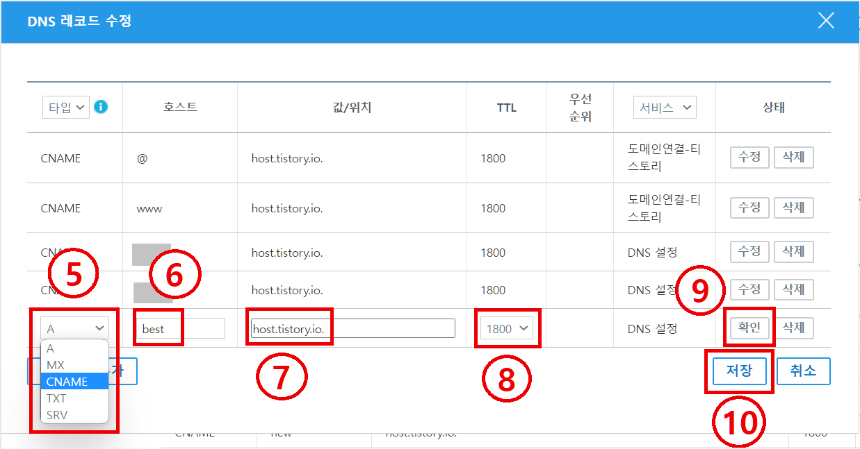Image resolution: width=860 pixels, height=449 pixels.
Task: Click the info icon next to 타입 header
Action: click(99, 107)
